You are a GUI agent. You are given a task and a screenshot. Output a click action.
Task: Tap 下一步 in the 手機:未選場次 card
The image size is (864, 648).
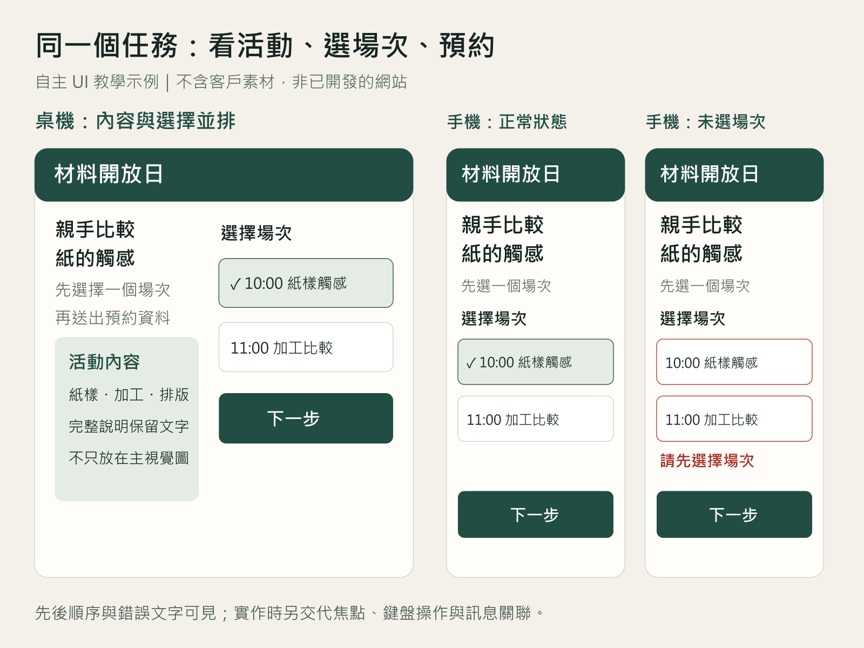[x=734, y=514]
